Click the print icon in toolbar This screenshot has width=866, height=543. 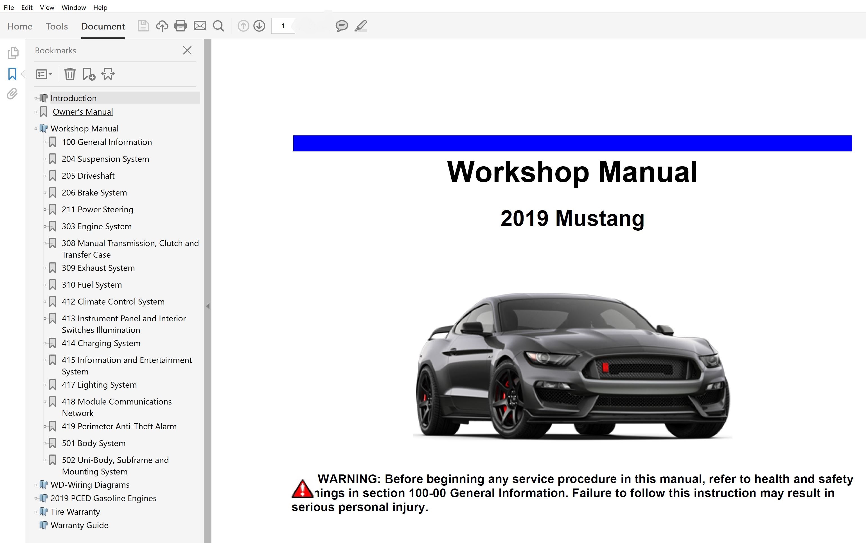(180, 26)
